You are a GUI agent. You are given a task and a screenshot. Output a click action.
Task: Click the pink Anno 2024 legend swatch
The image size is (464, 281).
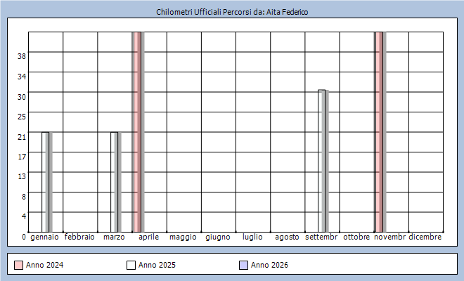19,265
